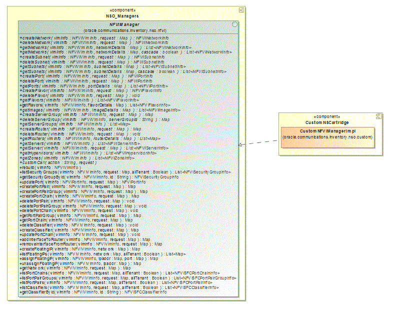
Task: Select the createPortPair operation row
Action: point(77,186)
